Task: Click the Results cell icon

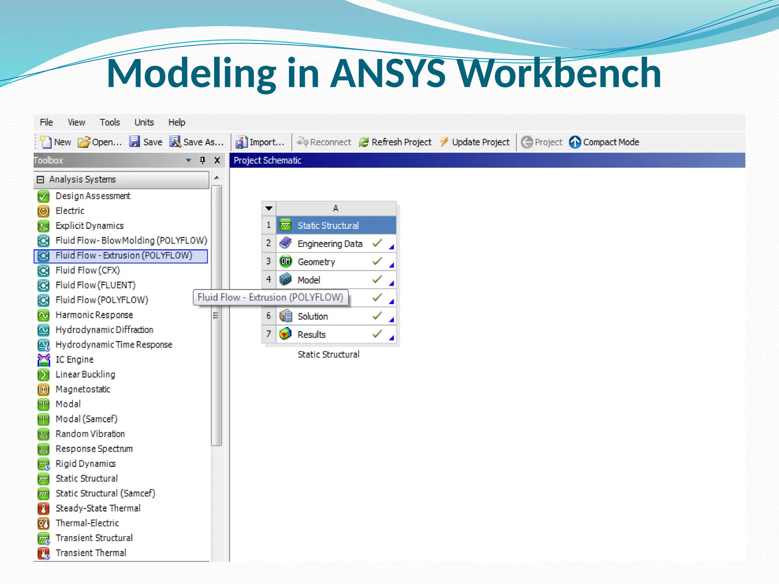Action: (x=286, y=334)
